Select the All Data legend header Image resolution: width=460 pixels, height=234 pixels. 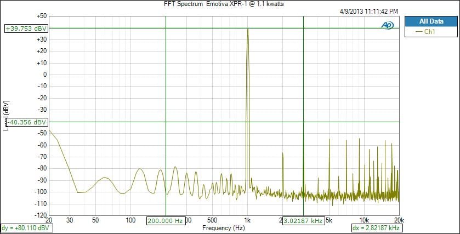tap(430, 21)
